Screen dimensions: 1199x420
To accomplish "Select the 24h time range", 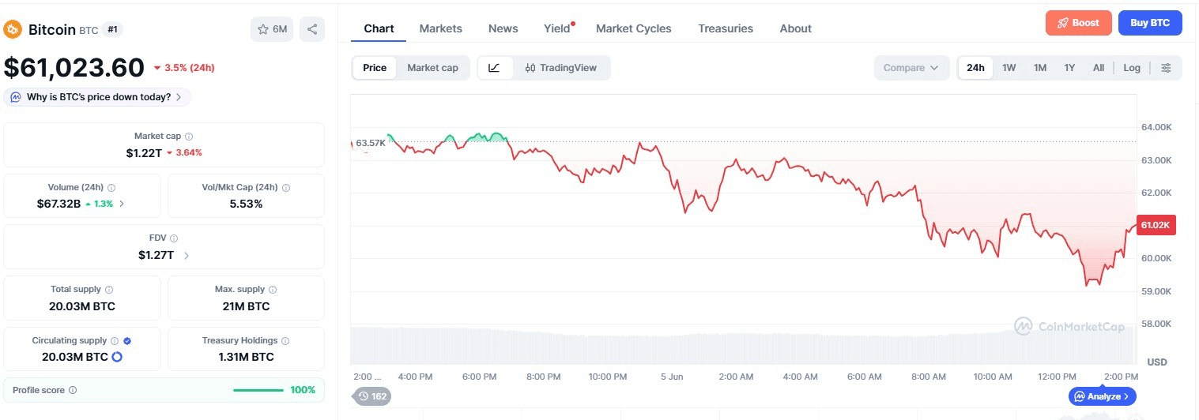I will pos(975,68).
